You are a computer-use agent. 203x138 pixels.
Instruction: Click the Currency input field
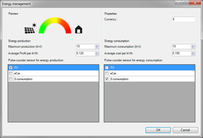[x=183, y=19]
